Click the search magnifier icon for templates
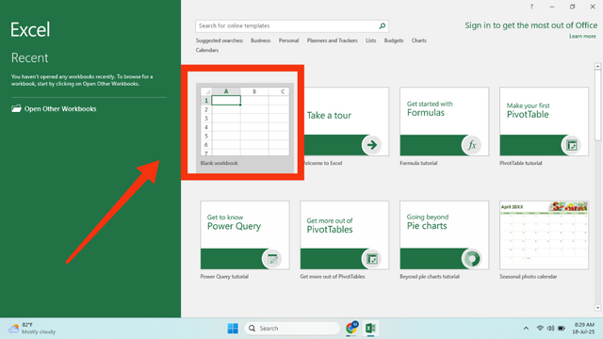 [x=382, y=25]
